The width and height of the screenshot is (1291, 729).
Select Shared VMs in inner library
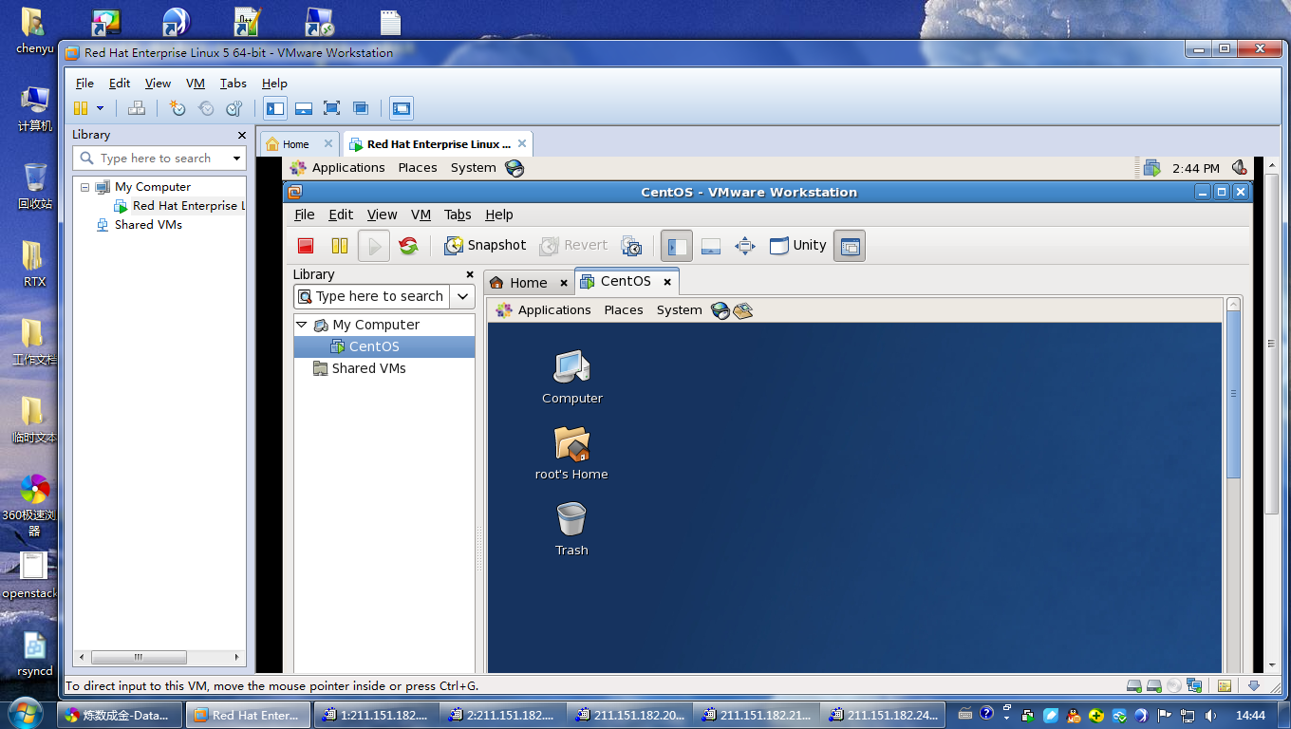click(x=359, y=368)
